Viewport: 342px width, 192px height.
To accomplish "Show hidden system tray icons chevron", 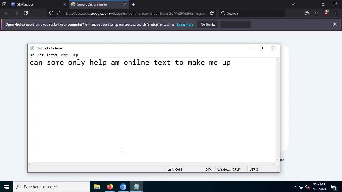I will (x=294, y=187).
